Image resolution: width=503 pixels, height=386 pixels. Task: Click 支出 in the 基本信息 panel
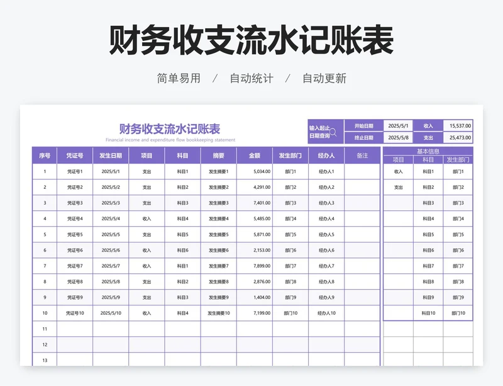(398, 187)
